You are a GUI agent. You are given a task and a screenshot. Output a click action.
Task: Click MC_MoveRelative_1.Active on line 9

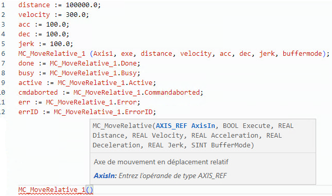(105, 83)
